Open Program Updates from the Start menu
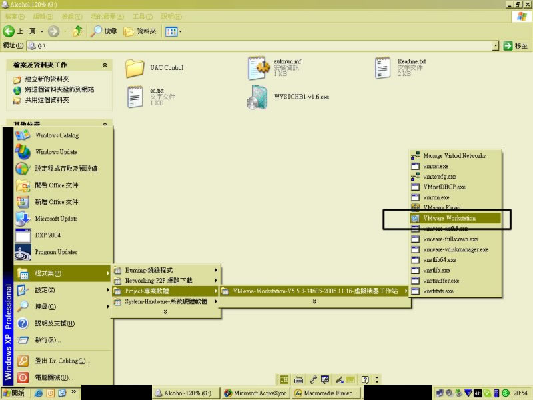 click(x=63, y=252)
